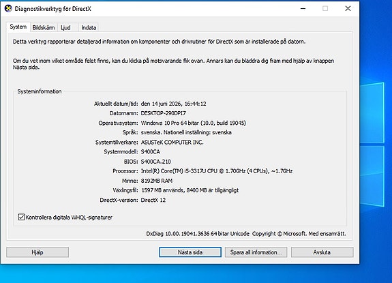Viewport: 392px width, 283px height.
Task: Click the computer name DESKTOP-290DPI7
Action: (163, 113)
